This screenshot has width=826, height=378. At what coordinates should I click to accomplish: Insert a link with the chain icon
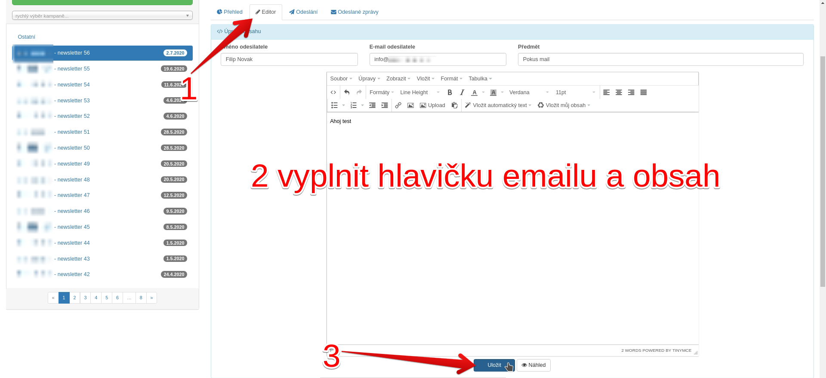pyautogui.click(x=398, y=105)
